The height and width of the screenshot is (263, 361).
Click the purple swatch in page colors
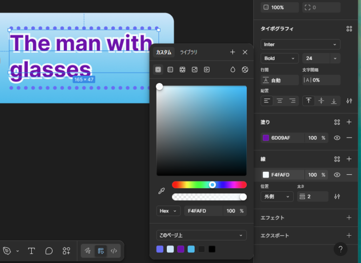pos(180,249)
